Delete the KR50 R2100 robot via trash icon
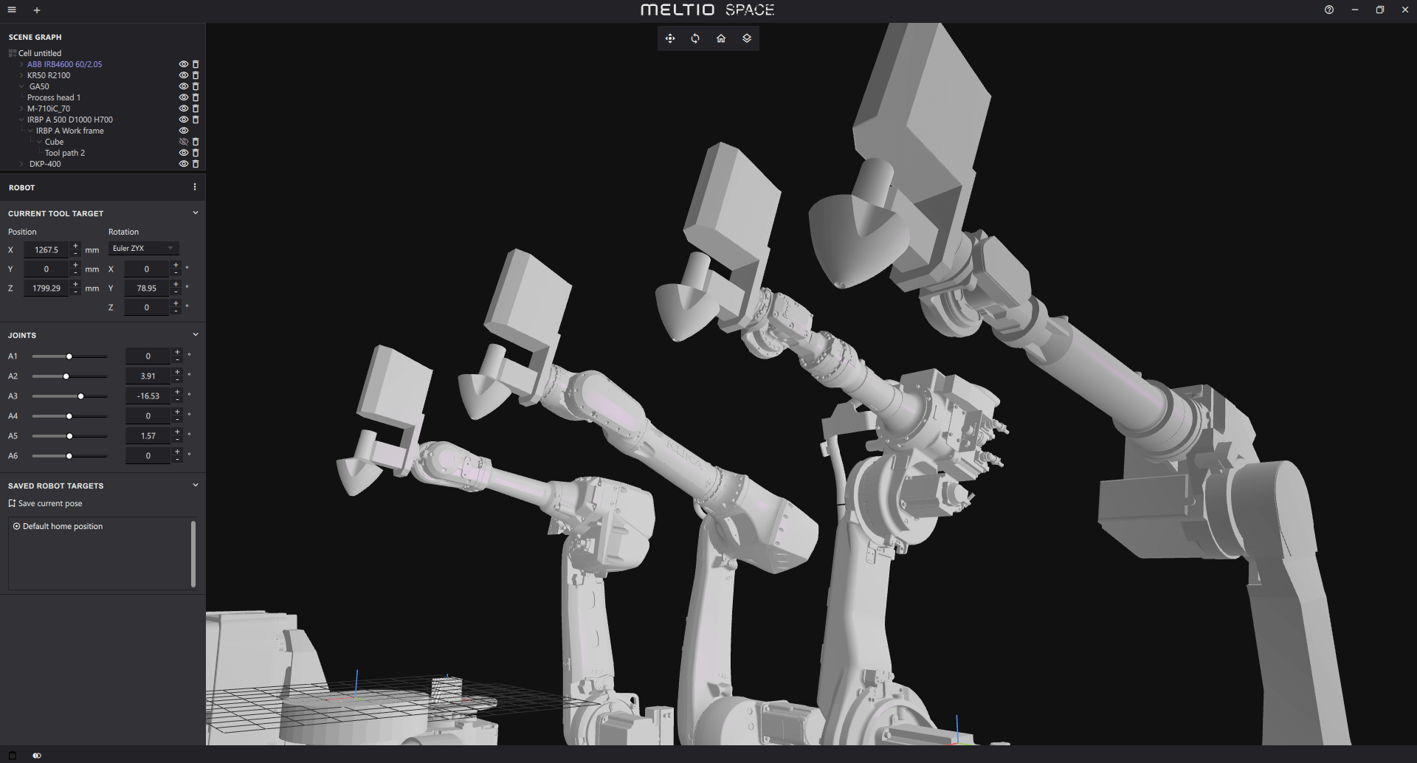This screenshot has width=1417, height=763. point(195,75)
